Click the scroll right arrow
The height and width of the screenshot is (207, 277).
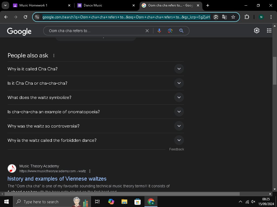tap(270, 194)
